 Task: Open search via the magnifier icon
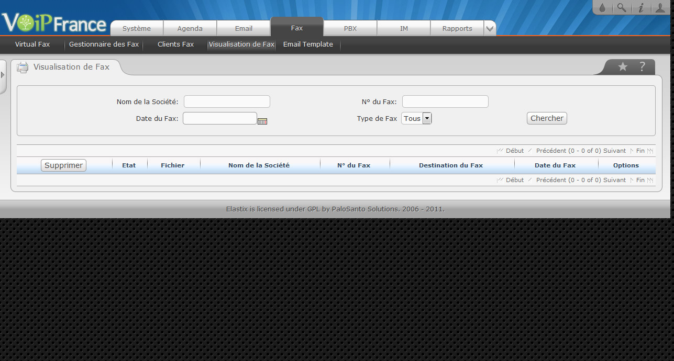[621, 8]
